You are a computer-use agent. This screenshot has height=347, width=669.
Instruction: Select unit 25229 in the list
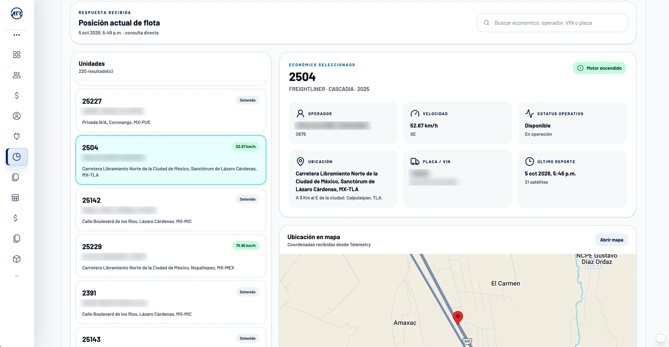[171, 256]
